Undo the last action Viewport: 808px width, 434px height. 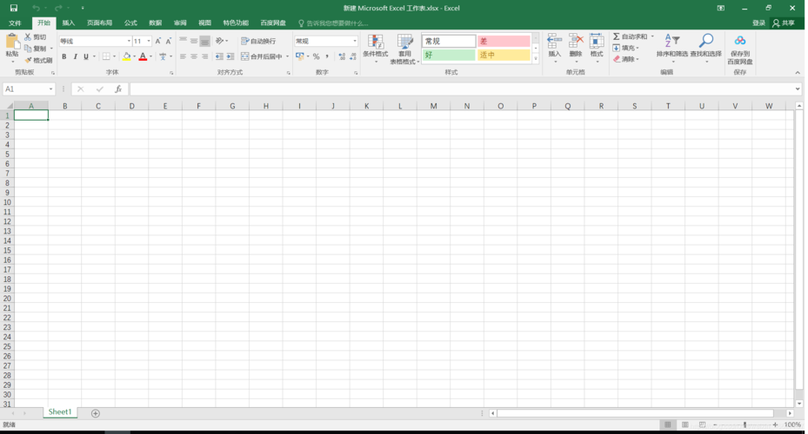point(36,8)
